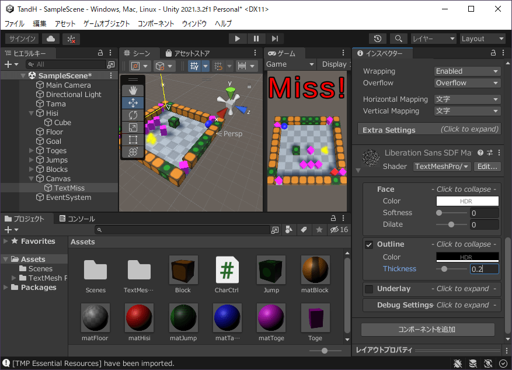This screenshot has height=370, width=512.
Task: Click the Project search-by-label tag icon
Action: tap(304, 230)
